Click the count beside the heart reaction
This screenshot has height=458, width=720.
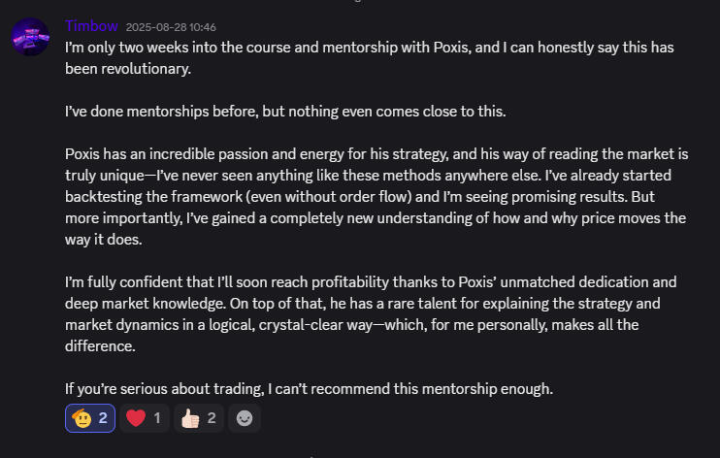click(157, 418)
